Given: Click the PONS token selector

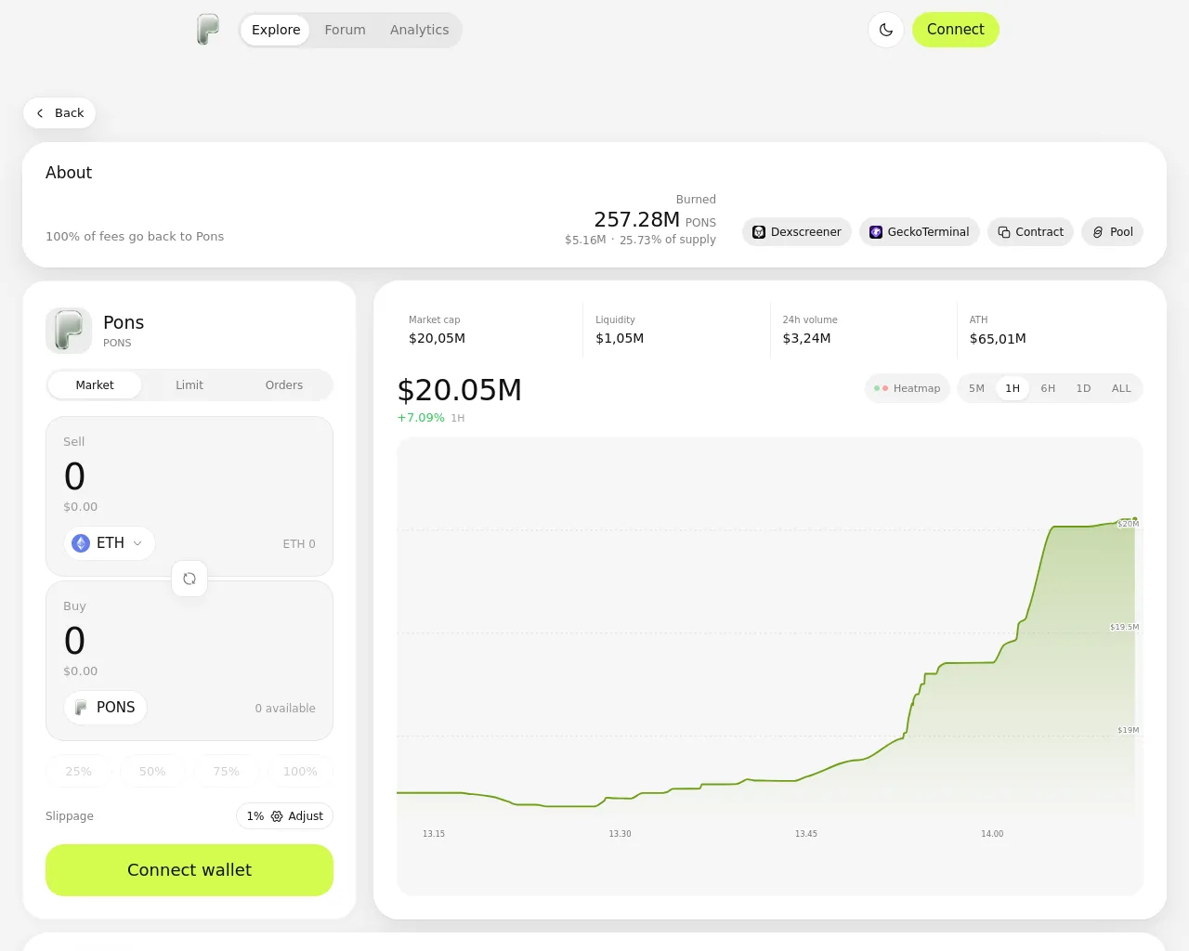Looking at the screenshot, I should click(106, 708).
